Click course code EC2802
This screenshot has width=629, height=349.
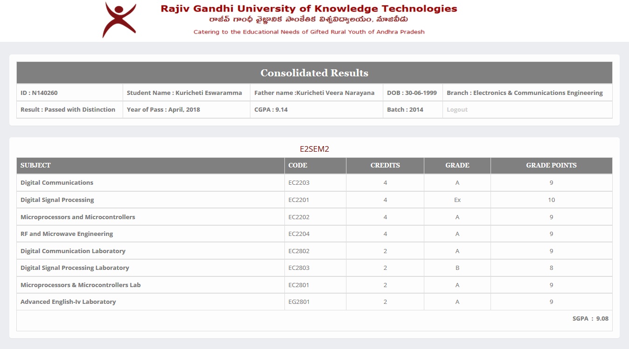tap(299, 251)
